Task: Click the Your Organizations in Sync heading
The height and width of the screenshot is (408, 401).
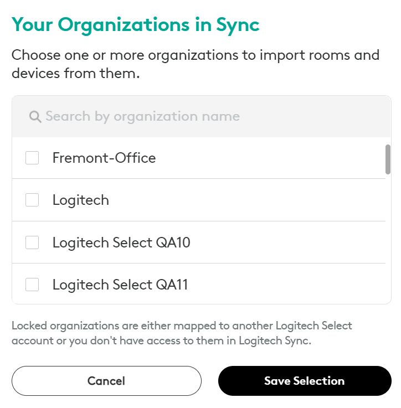Action: (135, 25)
